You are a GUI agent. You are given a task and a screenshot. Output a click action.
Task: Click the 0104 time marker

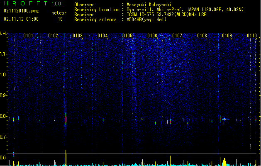tap(102, 36)
